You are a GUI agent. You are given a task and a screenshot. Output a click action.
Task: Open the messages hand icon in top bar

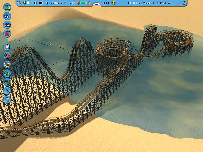(x=19, y=3)
